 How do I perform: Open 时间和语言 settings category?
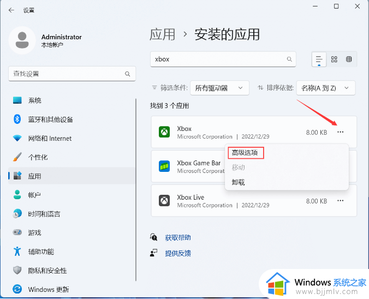click(72, 214)
